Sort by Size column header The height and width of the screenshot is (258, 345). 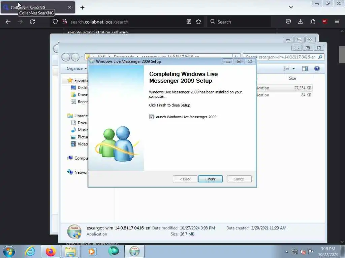[x=292, y=78]
